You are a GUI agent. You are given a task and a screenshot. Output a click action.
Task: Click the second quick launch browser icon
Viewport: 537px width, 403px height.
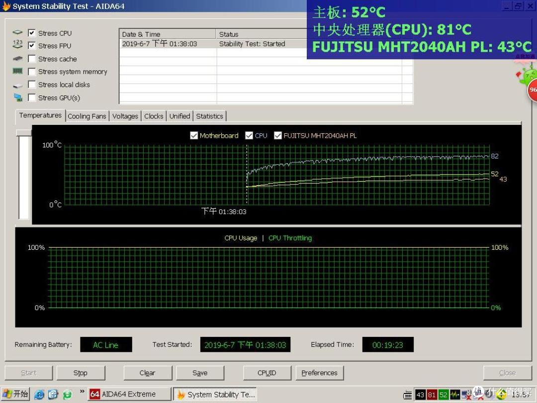point(53,395)
